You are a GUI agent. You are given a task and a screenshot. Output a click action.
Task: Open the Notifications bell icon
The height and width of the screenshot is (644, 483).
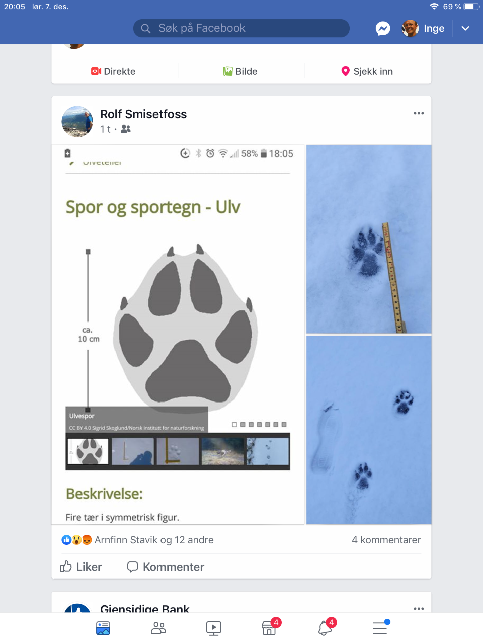(x=325, y=628)
